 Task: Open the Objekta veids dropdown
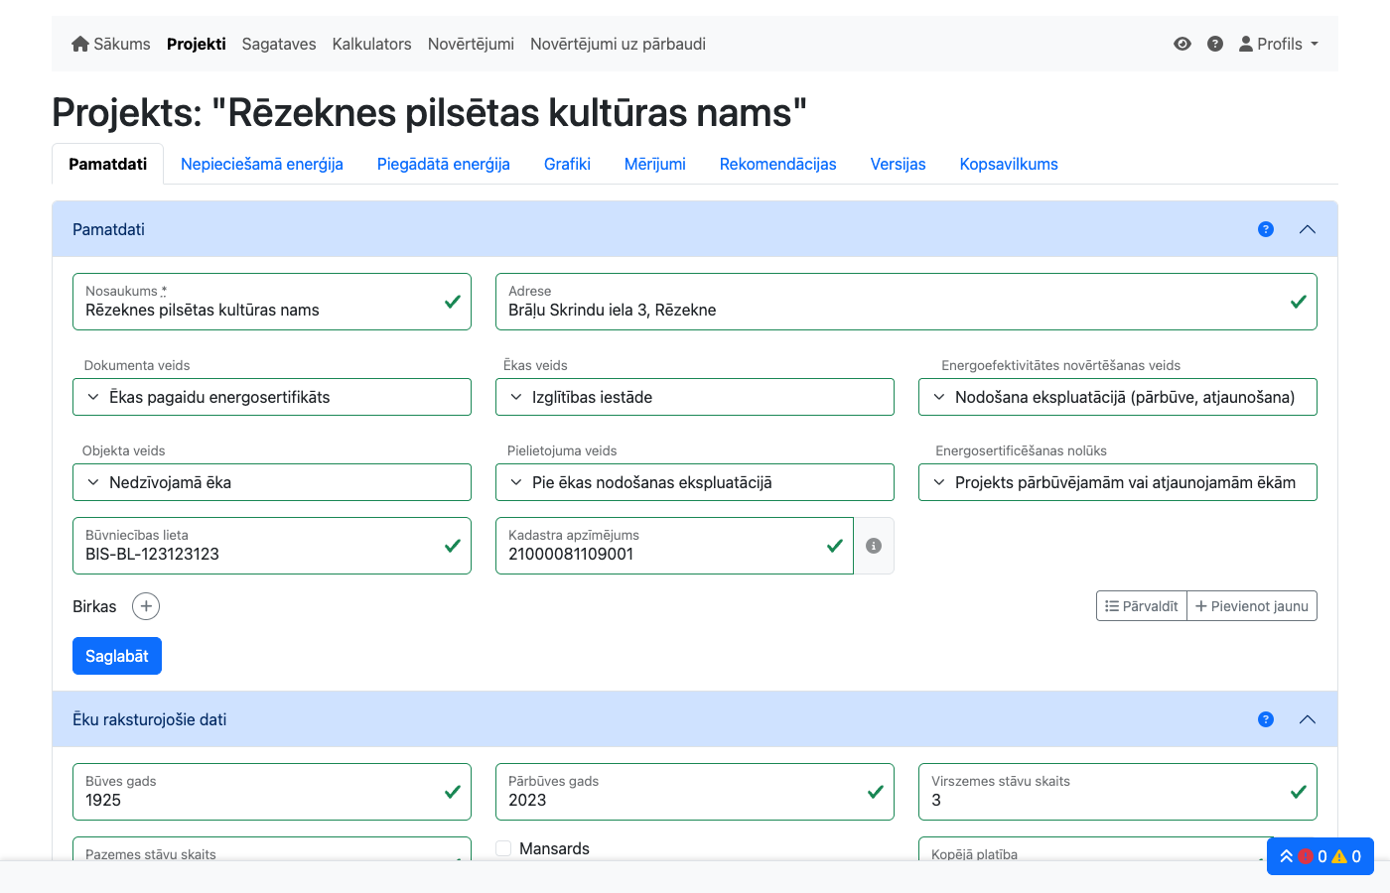[272, 482]
